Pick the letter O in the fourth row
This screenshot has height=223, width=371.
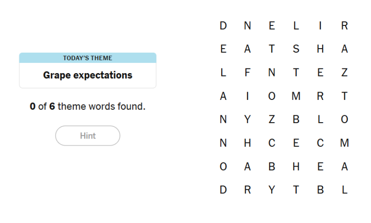click(272, 96)
